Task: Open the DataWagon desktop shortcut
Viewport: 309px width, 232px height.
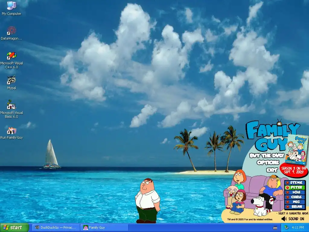Action: click(x=11, y=33)
